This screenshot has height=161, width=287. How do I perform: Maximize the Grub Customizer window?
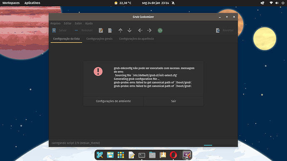227,17
